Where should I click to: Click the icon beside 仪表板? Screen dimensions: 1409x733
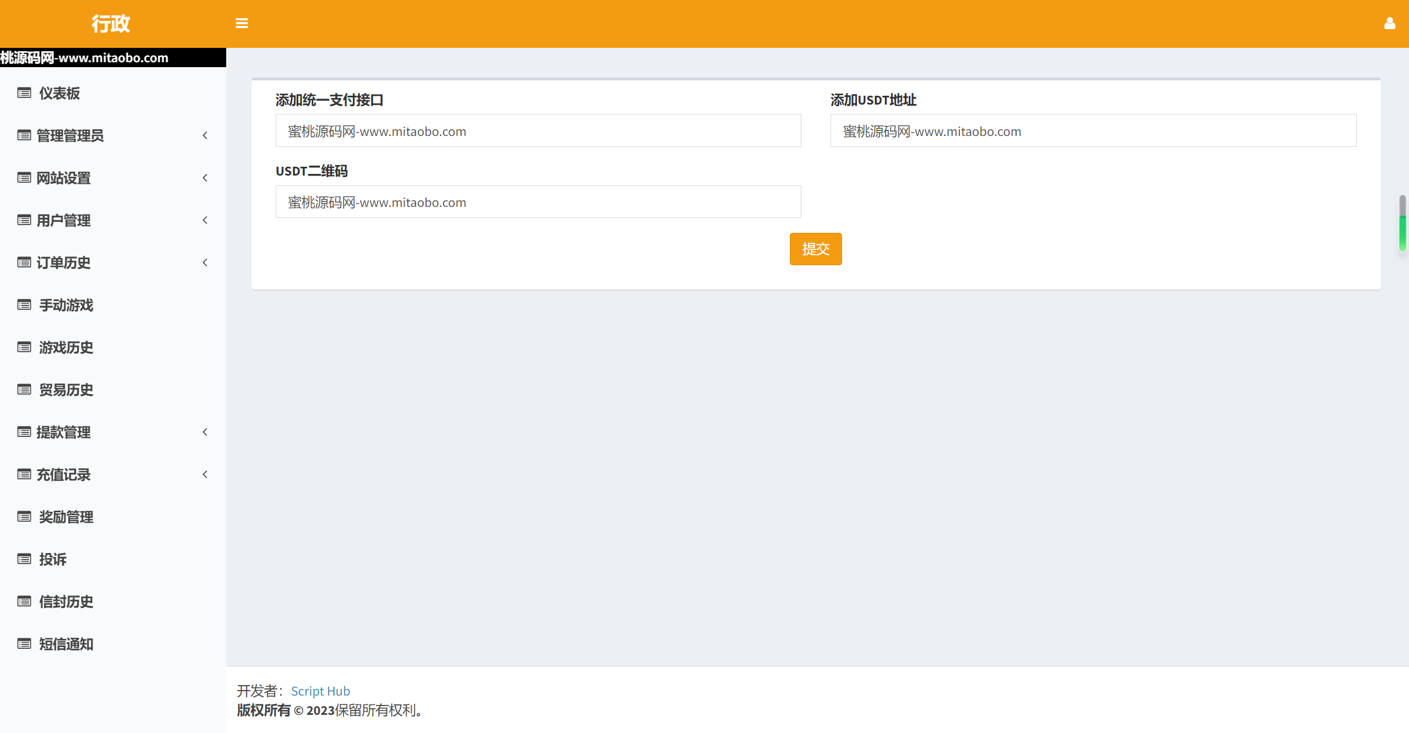[24, 93]
